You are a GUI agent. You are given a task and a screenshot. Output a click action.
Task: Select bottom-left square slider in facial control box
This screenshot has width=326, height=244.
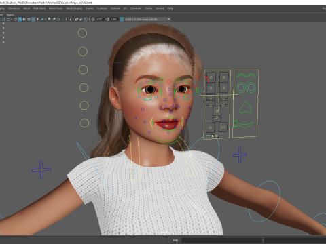211,128
